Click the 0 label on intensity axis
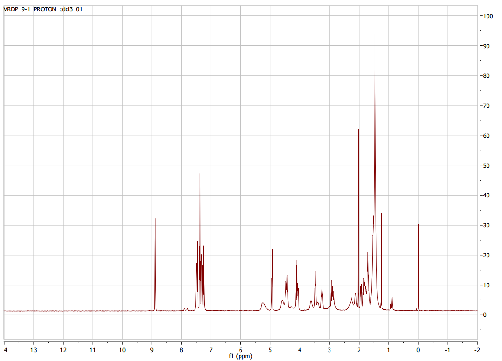502x361 pixels. tap(485, 315)
